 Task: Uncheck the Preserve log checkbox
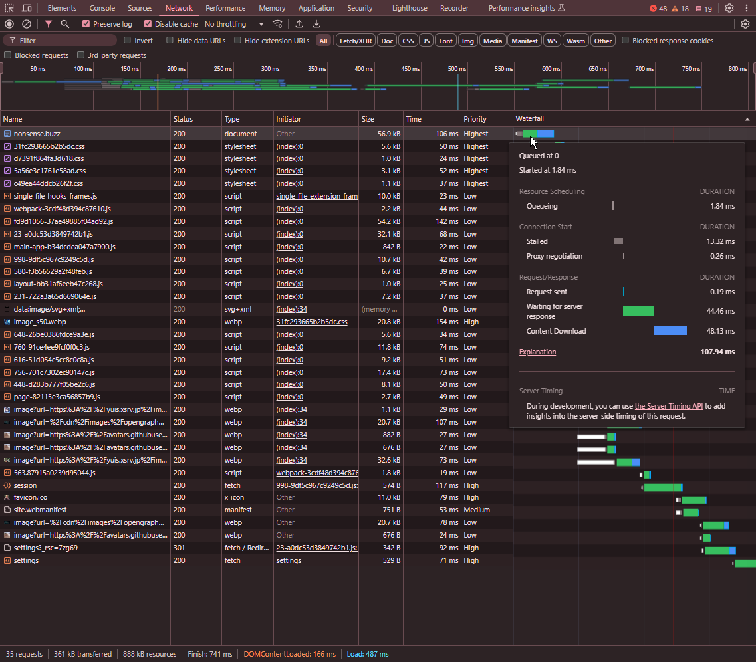86,24
